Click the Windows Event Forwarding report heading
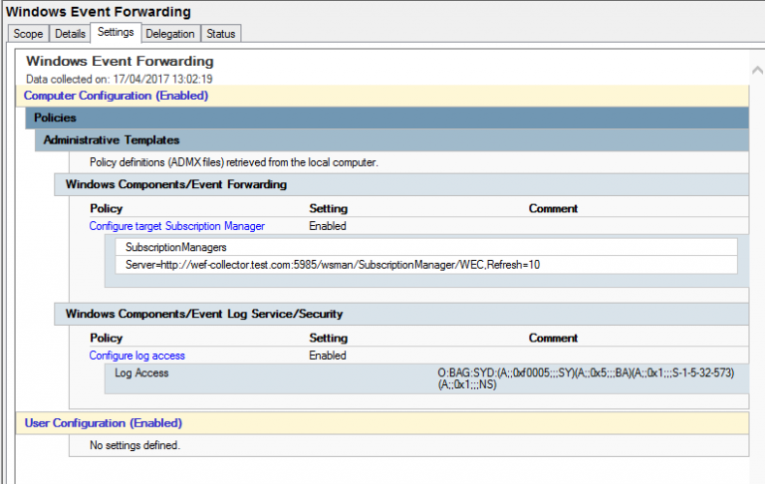This screenshot has width=765, height=484. (120, 61)
